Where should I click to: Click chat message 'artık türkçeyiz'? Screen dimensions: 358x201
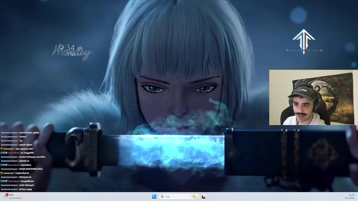(x=26, y=185)
